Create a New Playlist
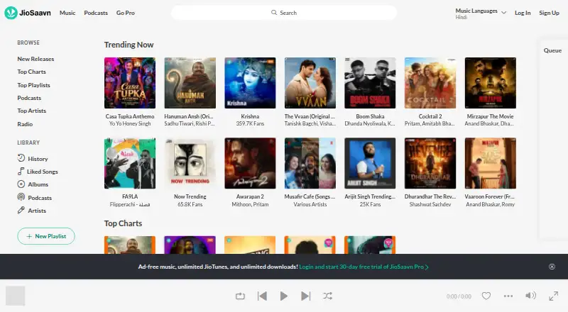The height and width of the screenshot is (312, 568). [x=46, y=236]
